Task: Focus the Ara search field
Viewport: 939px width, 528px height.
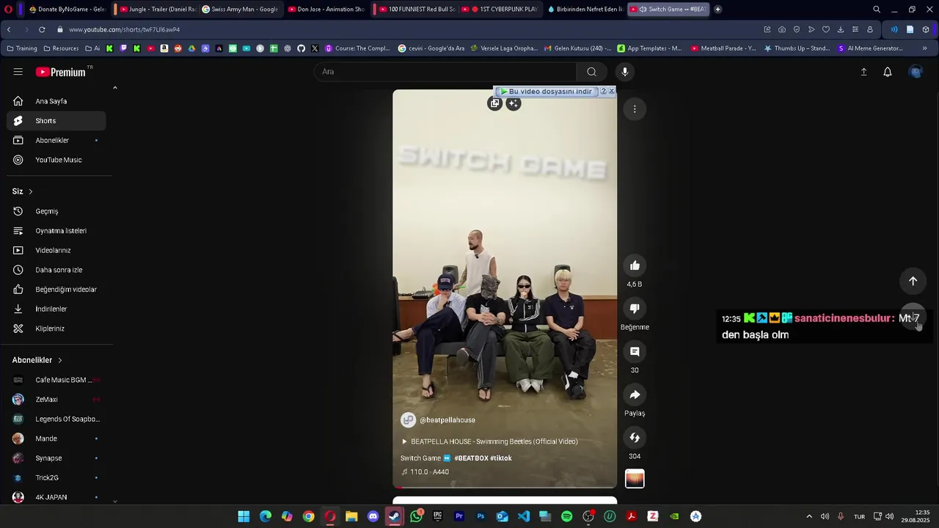Action: 445,72
